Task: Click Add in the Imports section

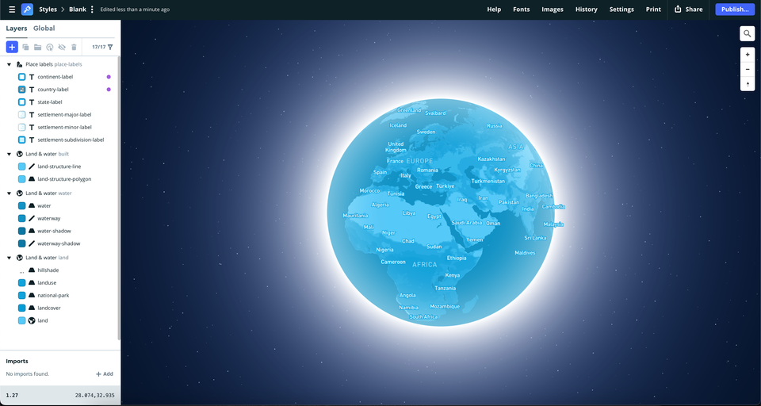Action: click(105, 373)
